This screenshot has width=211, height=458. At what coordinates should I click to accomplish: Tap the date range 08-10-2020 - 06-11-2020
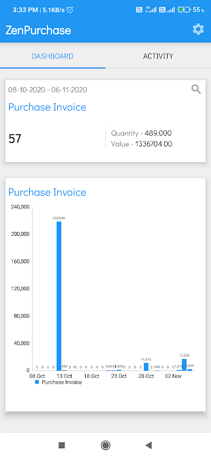(x=47, y=90)
